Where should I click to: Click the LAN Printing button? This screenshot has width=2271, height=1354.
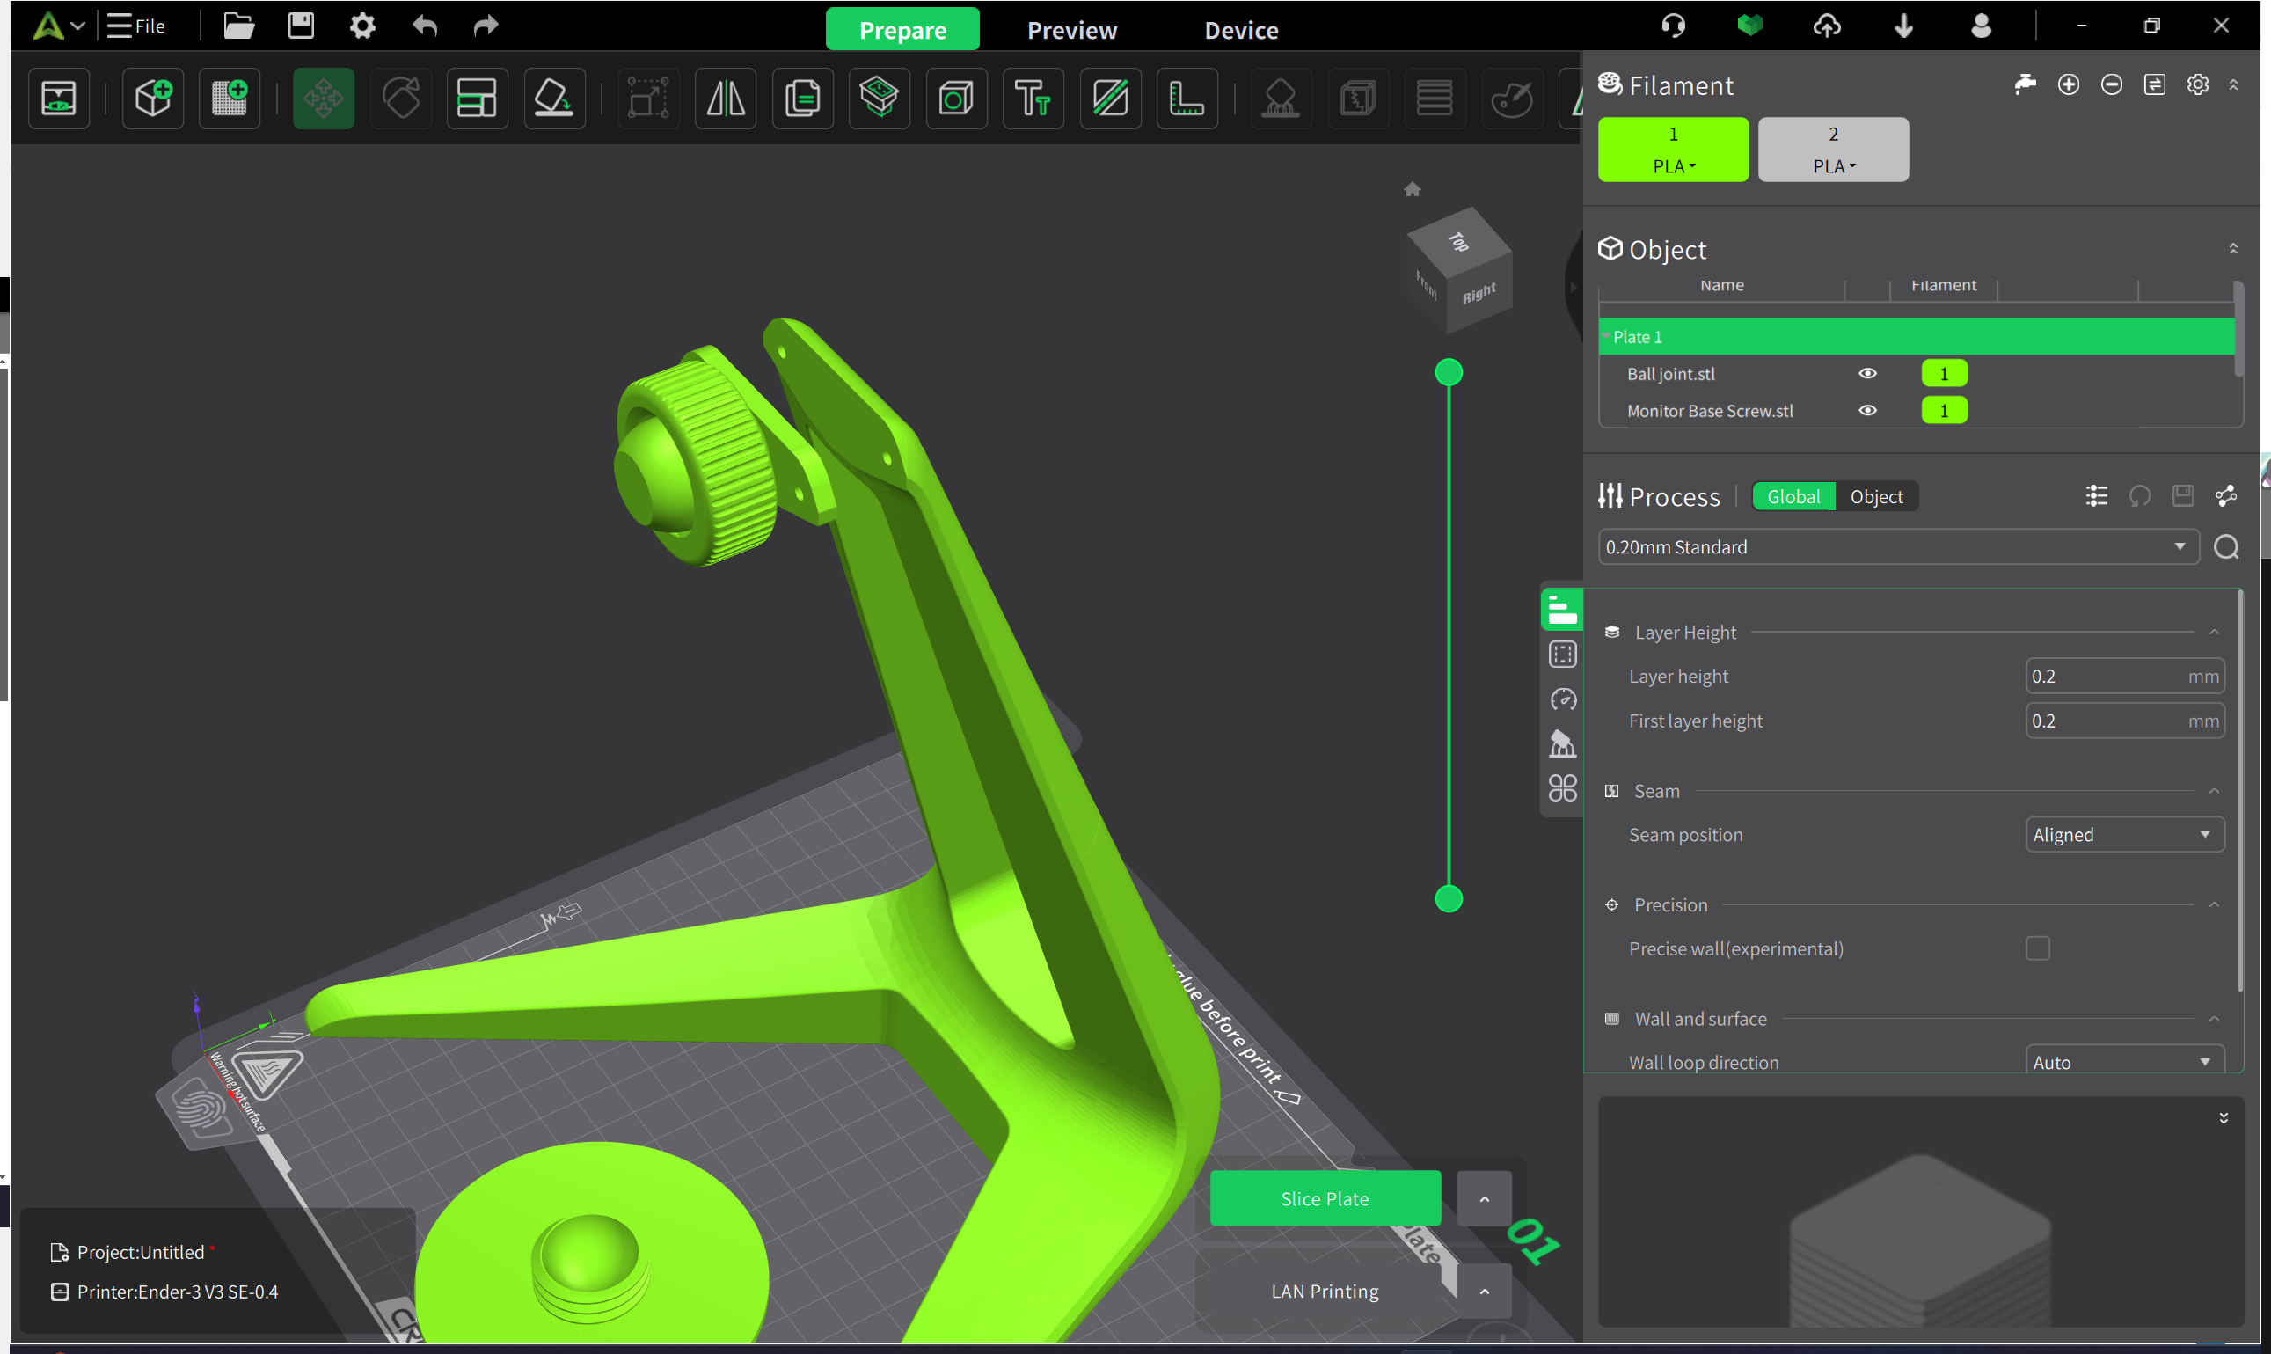[x=1325, y=1291]
